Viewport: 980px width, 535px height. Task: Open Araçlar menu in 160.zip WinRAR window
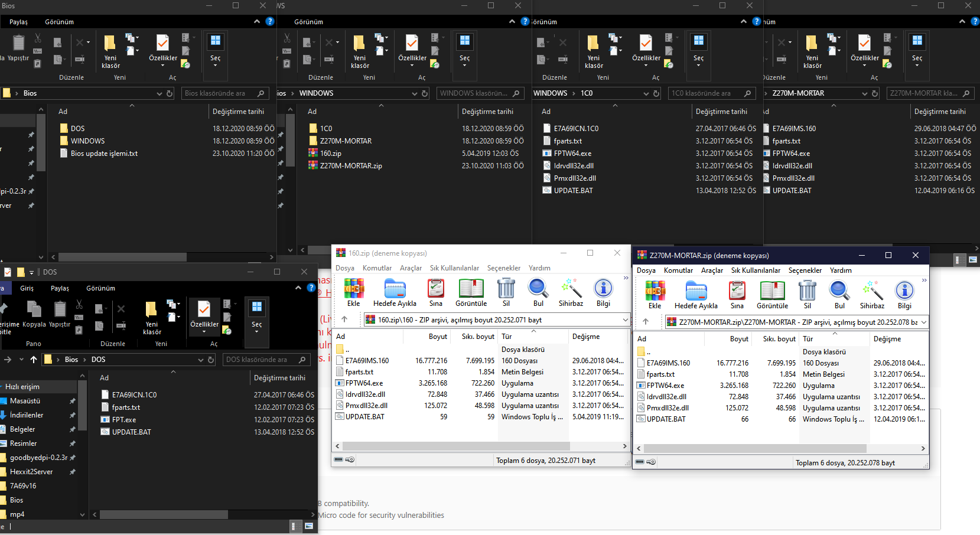coord(411,268)
